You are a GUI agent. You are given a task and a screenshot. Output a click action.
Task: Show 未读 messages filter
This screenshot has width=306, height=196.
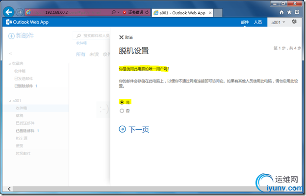94,55
